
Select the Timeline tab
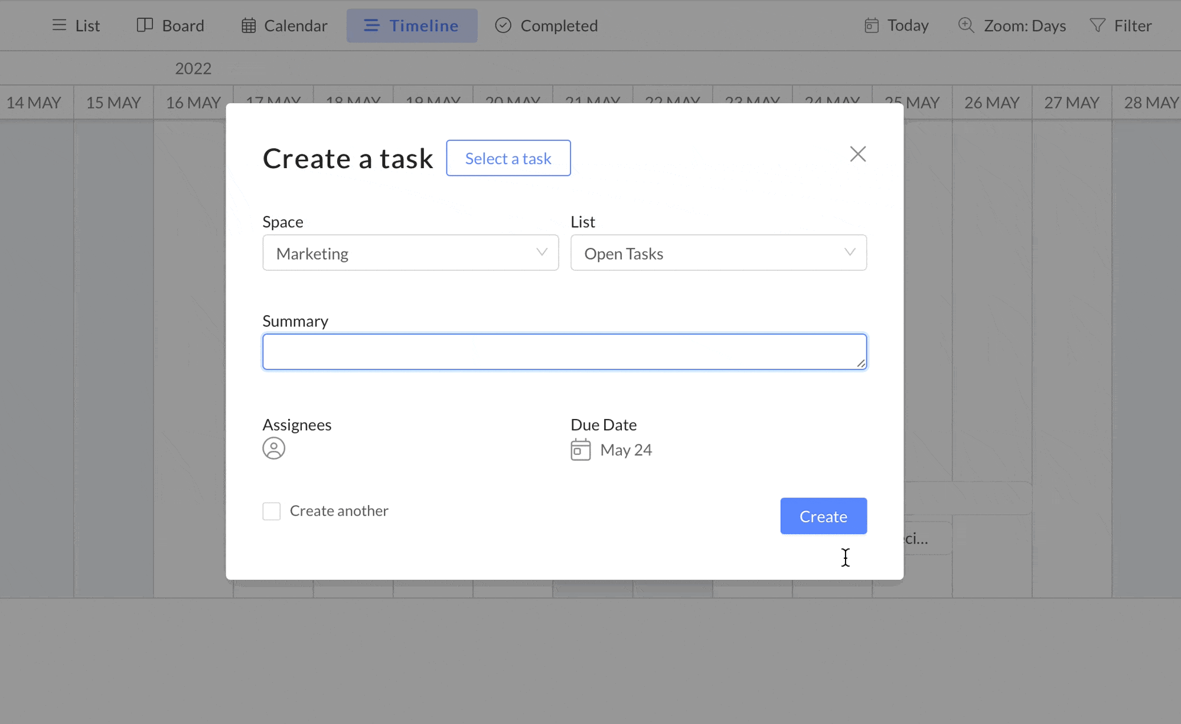[x=412, y=26]
